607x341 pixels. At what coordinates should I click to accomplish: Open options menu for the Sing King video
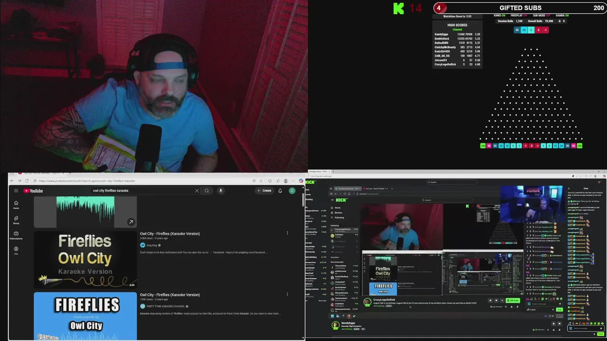click(287, 233)
